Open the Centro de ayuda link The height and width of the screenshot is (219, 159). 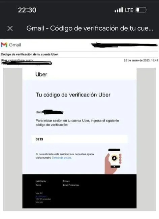click(62, 158)
